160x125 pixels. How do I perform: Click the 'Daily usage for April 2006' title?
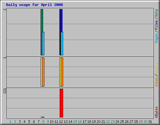click(34, 5)
